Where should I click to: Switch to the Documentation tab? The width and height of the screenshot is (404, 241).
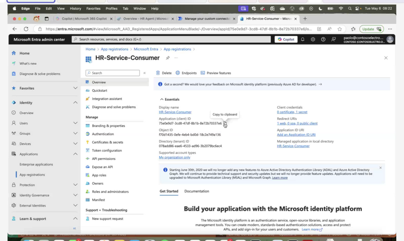(x=196, y=191)
